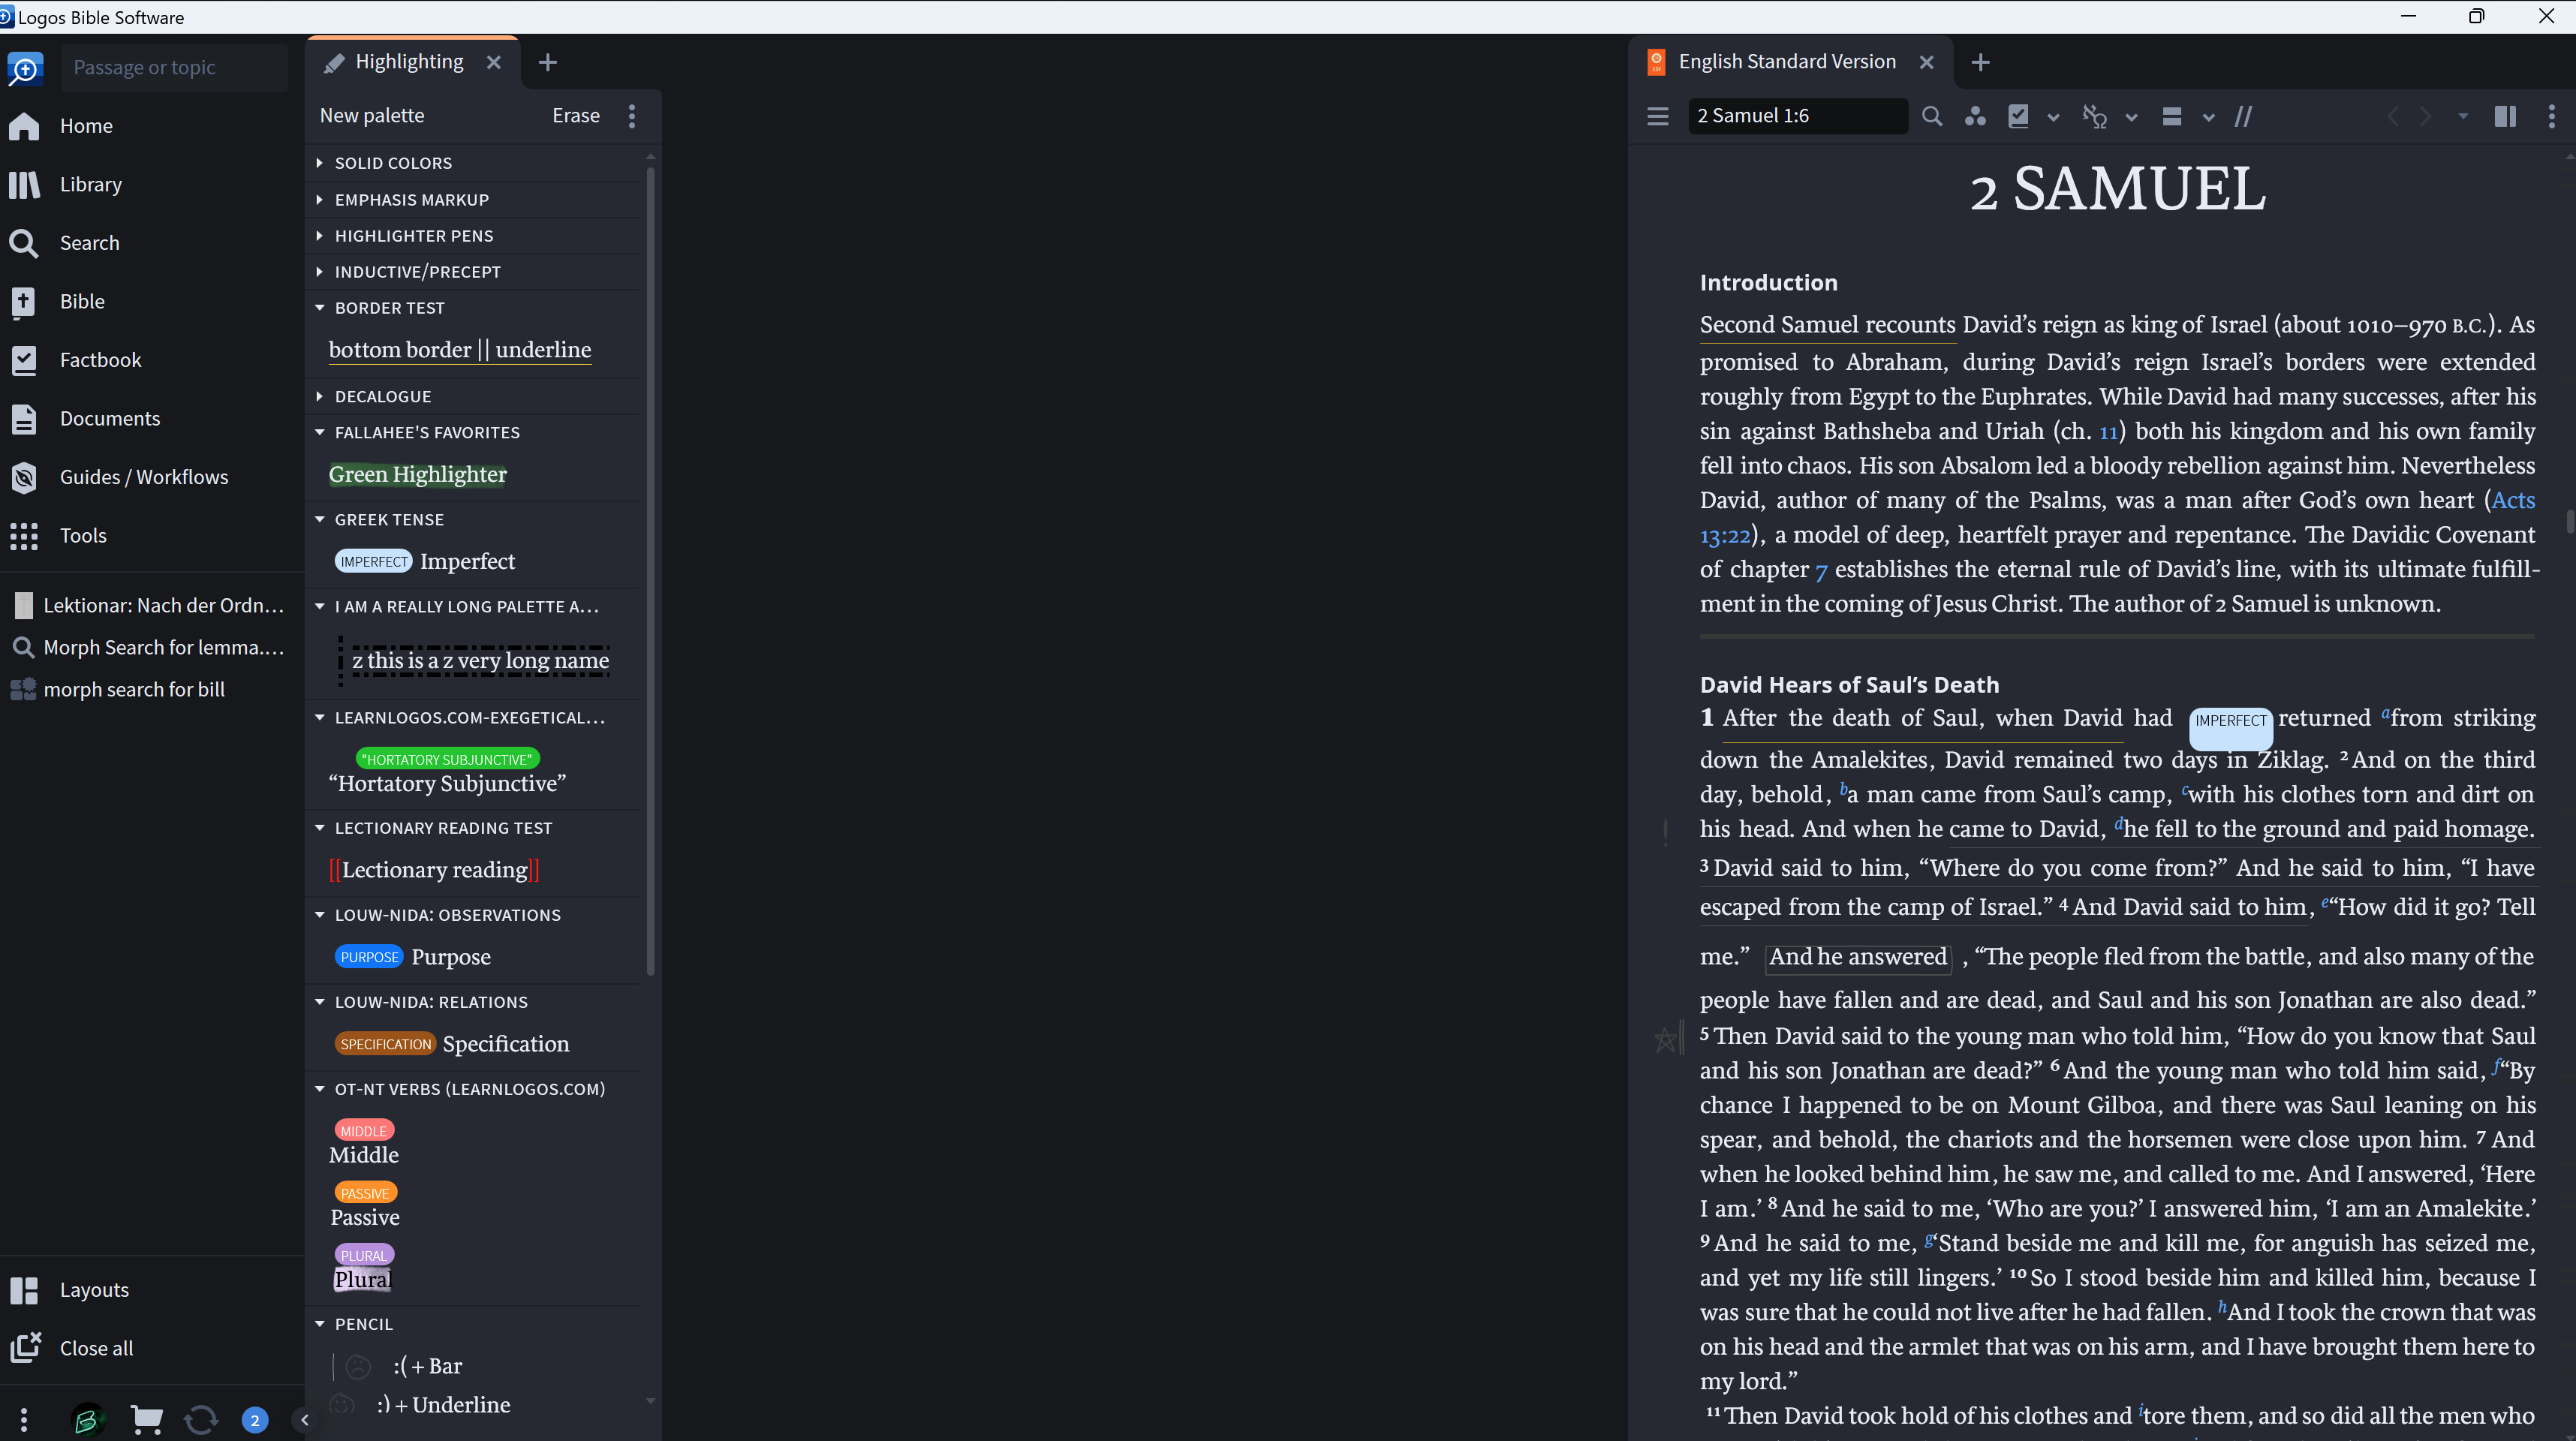Screen dimensions: 2576x1441
Task: Close the Highlighting tab
Action: [x=494, y=62]
